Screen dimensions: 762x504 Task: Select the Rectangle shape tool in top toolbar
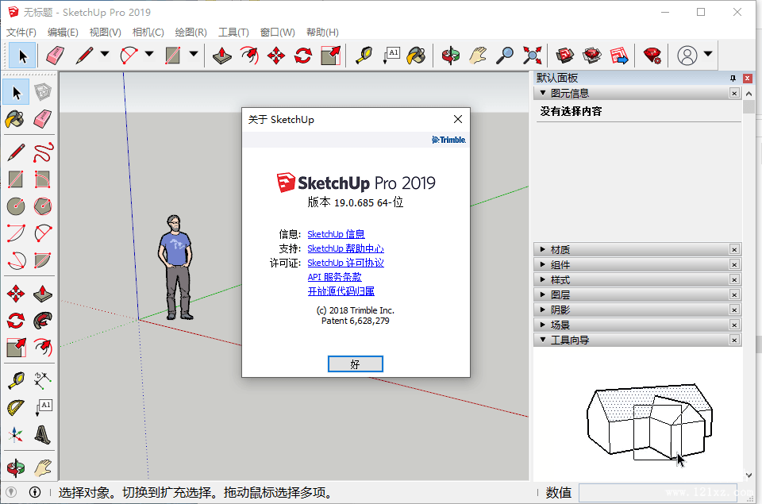[172, 55]
